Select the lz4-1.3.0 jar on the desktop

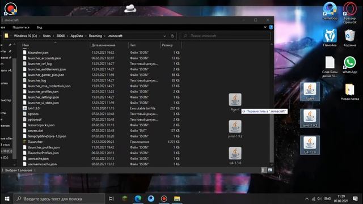310,145
